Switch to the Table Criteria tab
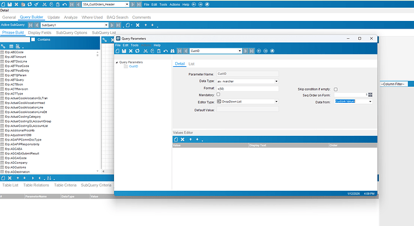414x226 pixels. (x=65, y=185)
